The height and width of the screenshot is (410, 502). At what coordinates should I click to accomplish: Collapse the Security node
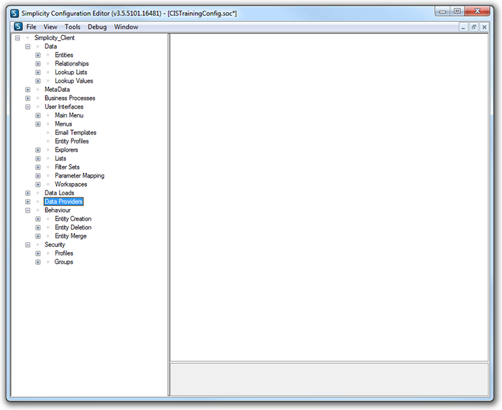[x=28, y=245]
